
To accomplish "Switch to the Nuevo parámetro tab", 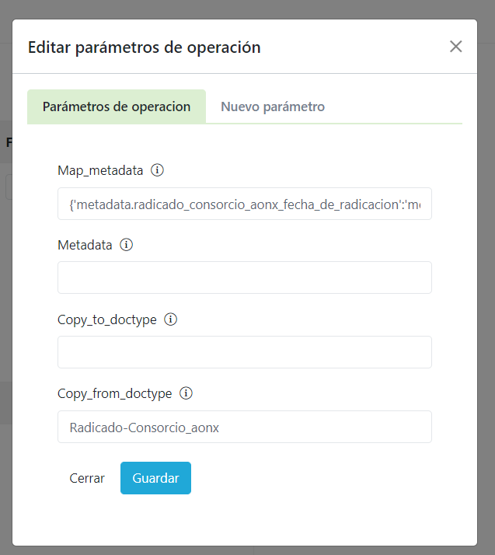I will point(273,106).
